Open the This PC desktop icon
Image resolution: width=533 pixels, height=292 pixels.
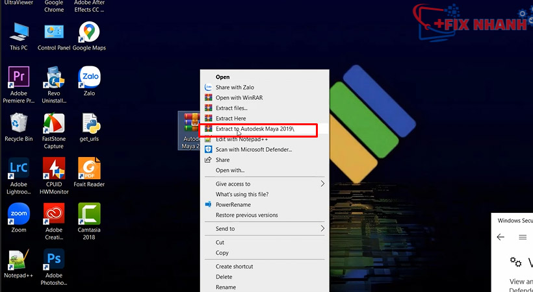(19, 36)
